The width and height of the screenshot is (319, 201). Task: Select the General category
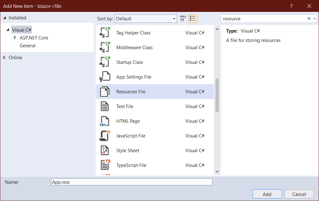coord(28,46)
